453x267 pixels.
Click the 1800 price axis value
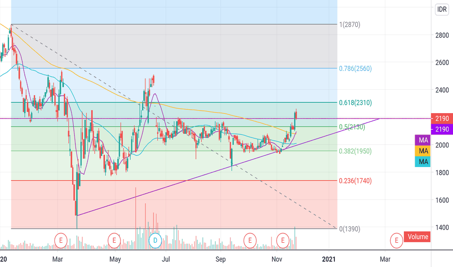point(442,173)
